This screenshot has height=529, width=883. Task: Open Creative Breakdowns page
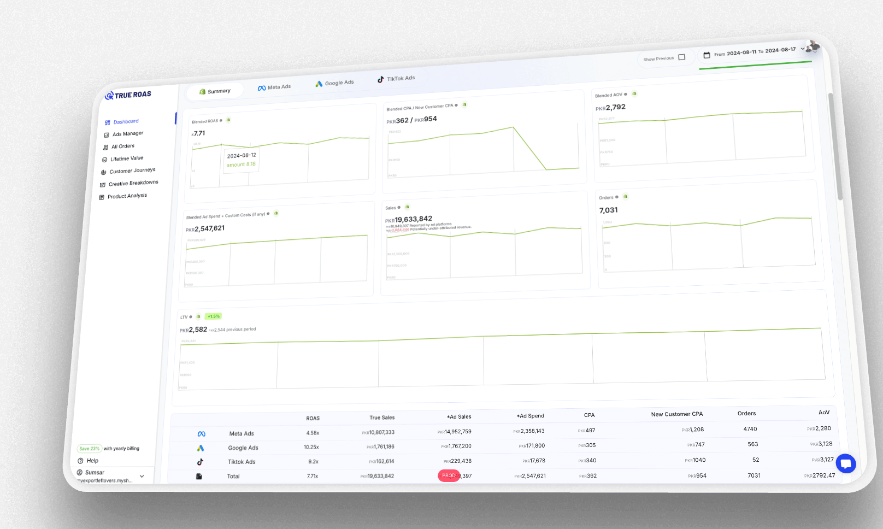tap(129, 184)
